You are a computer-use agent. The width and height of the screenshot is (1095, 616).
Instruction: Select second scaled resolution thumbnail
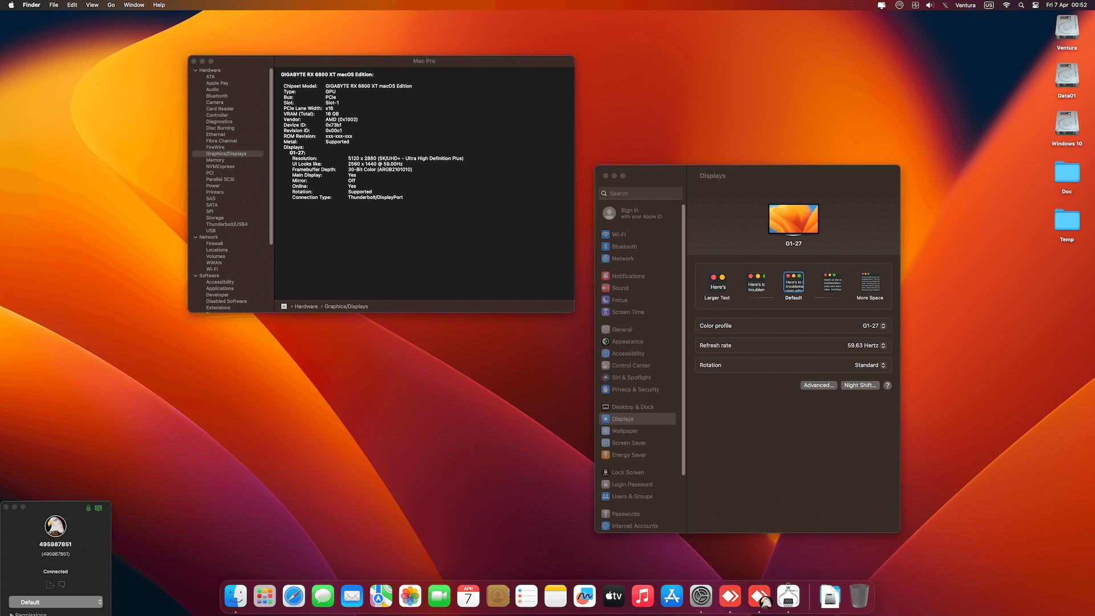[x=756, y=283]
